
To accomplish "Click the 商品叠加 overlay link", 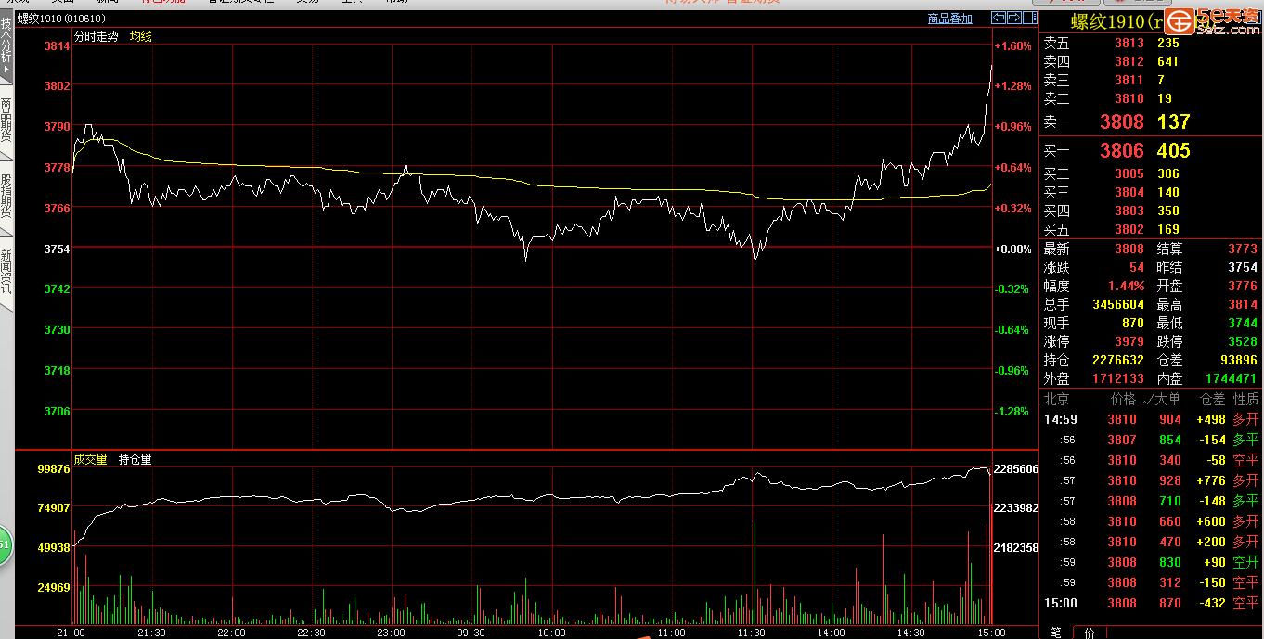I will coord(950,19).
